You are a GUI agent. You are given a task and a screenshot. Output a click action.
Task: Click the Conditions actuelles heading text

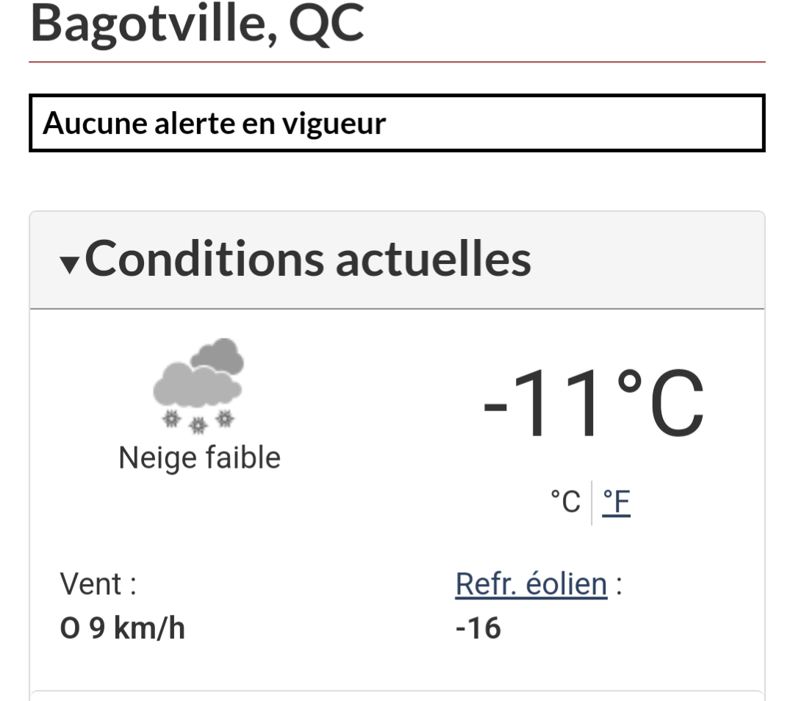point(308,259)
